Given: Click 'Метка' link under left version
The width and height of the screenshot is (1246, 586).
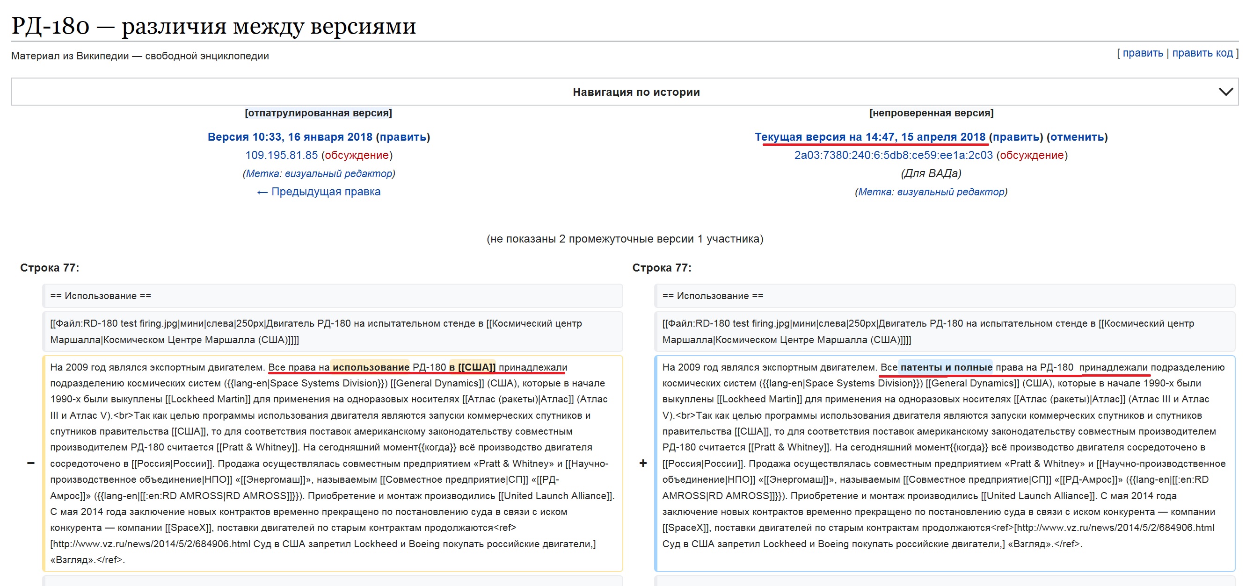Looking at the screenshot, I should (262, 173).
